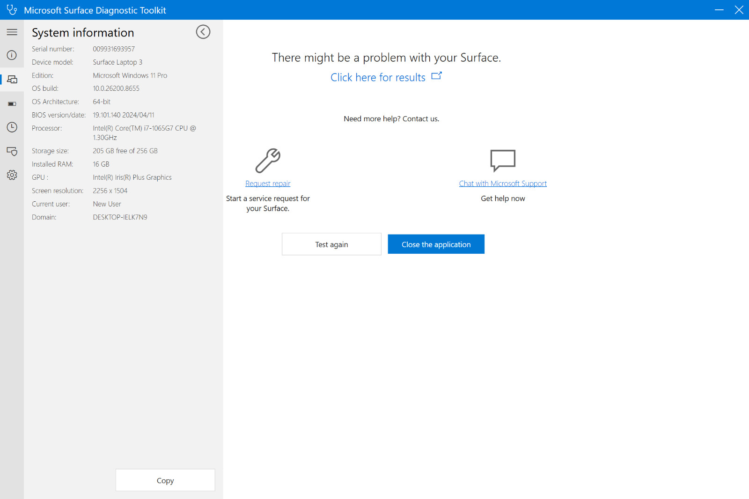The image size is (749, 499).
Task: Close the window with the title-bar X
Action: (x=739, y=10)
